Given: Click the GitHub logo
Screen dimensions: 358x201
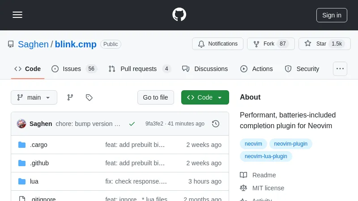Looking at the screenshot, I should [179, 15].
